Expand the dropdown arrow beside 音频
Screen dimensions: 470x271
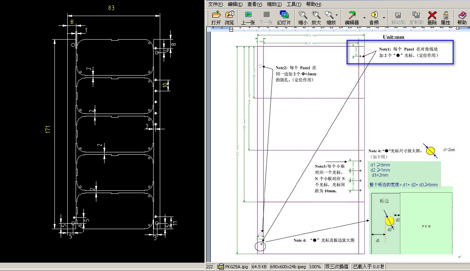point(384,17)
